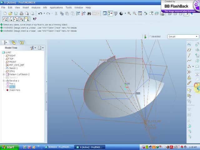The height and width of the screenshot is (150, 200).
Task: Toggle datum axes display
Action: click(10, 19)
